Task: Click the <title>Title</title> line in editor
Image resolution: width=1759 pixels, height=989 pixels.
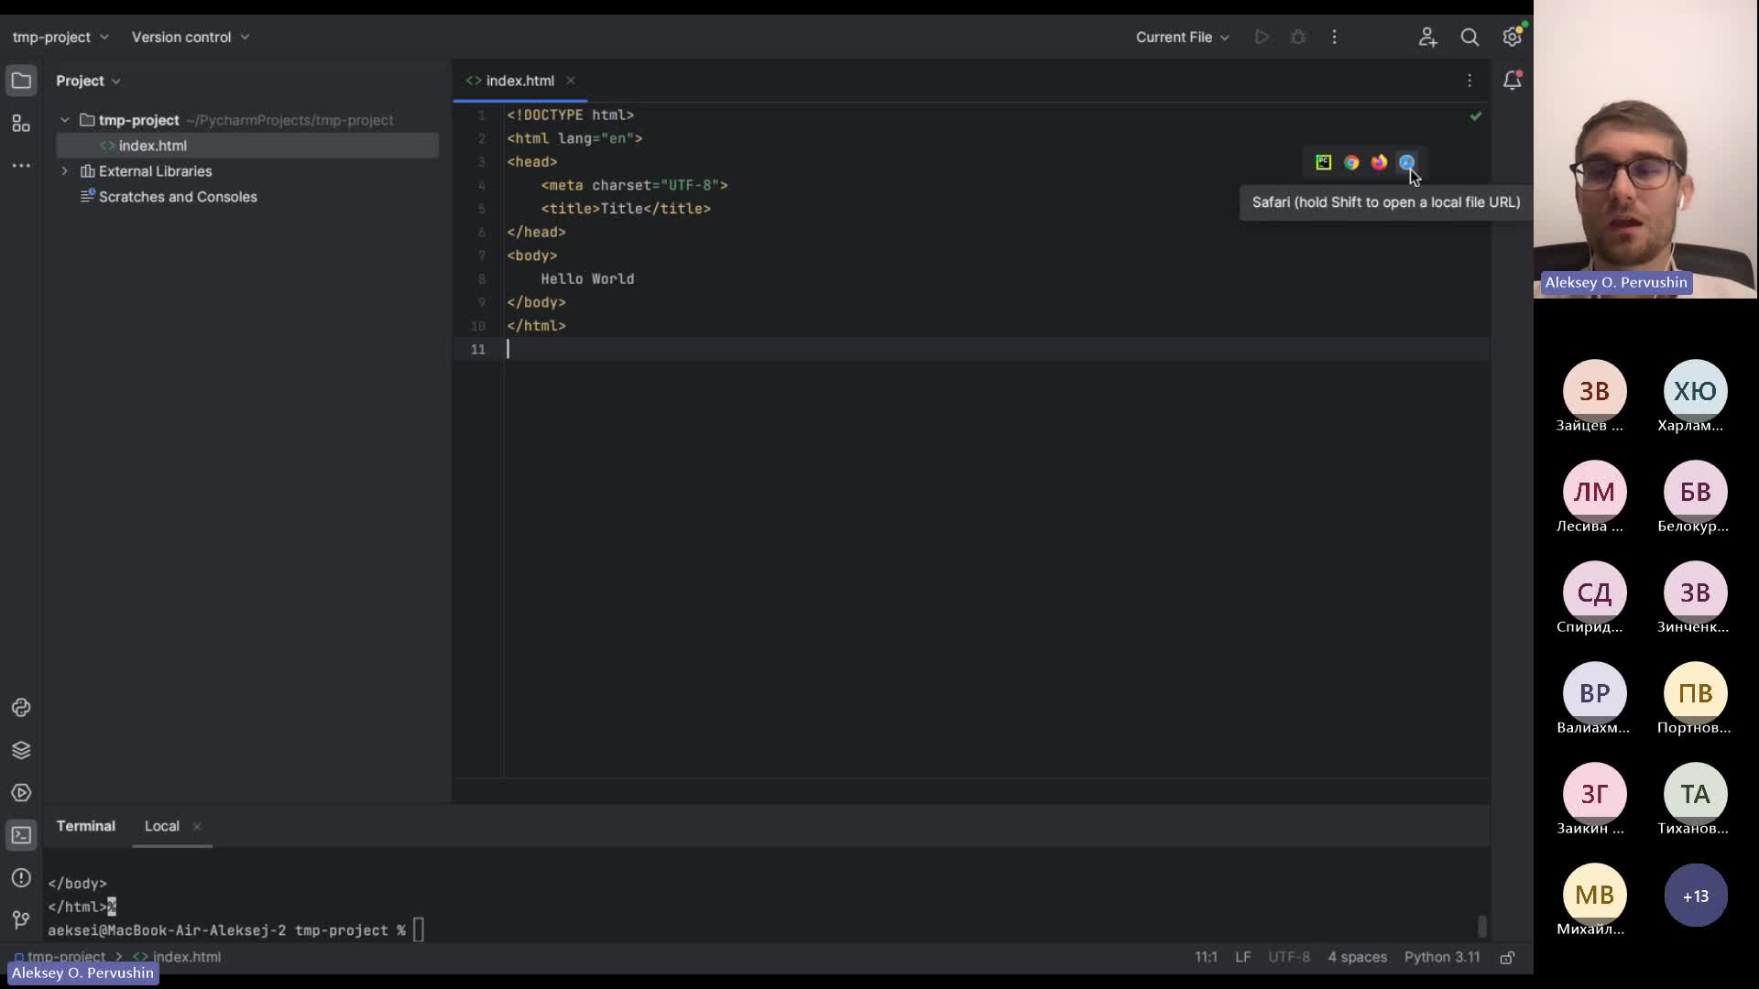Action: tap(626, 209)
